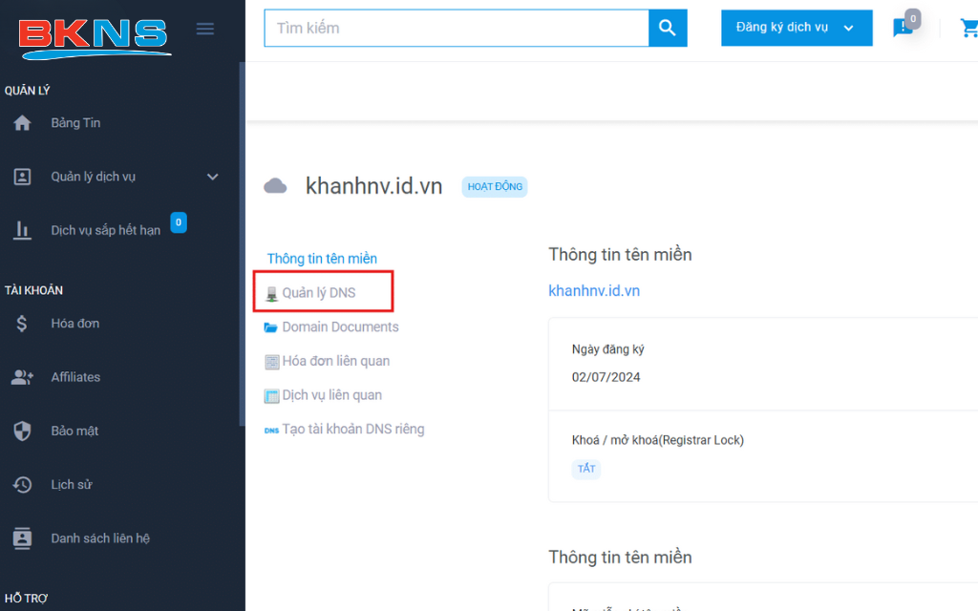The image size is (978, 611).
Task: Open Quản lý DNS menu item
Action: [x=319, y=293]
